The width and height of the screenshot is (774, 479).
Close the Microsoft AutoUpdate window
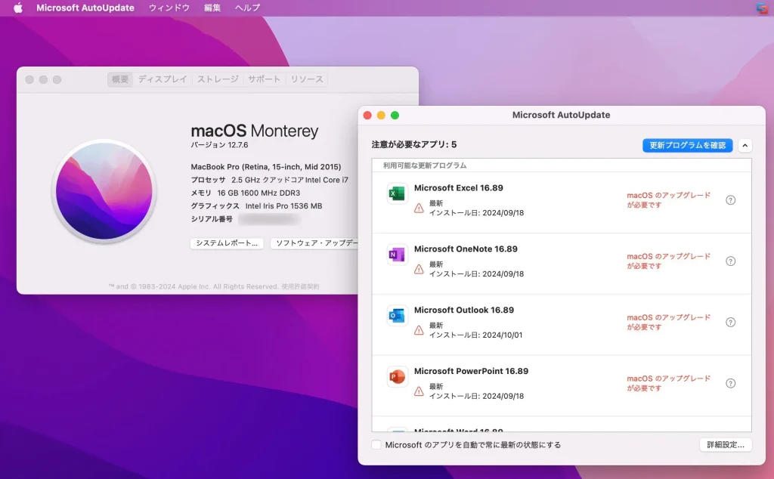pos(367,116)
